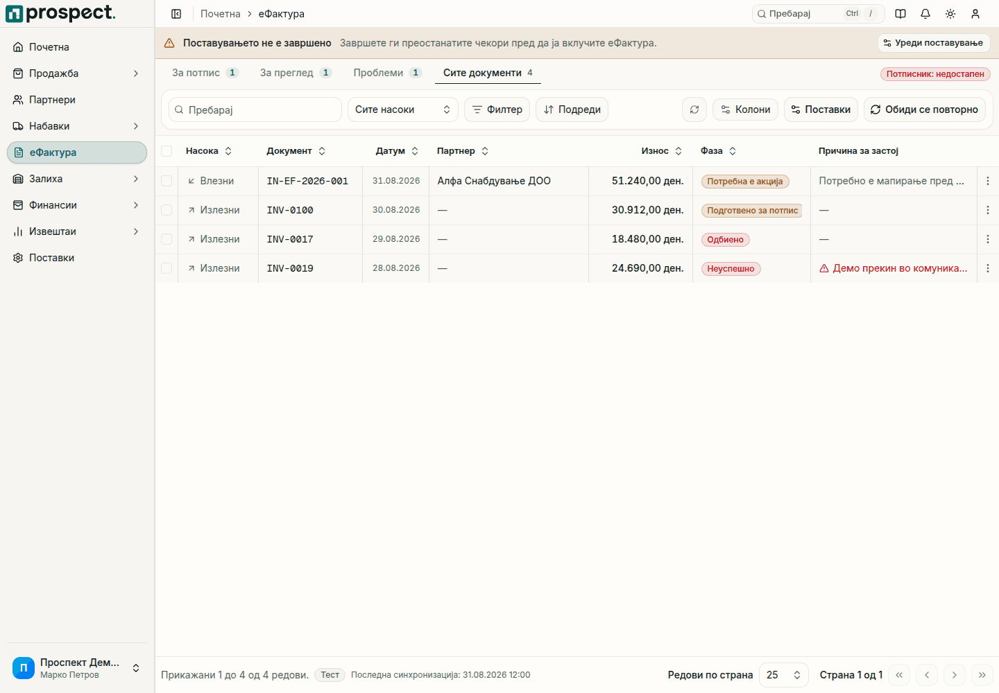Open the notifications bell

925,14
